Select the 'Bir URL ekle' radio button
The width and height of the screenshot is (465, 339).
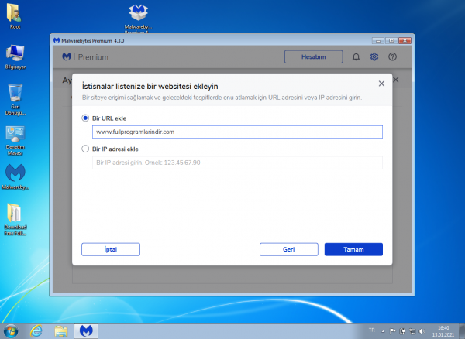pyautogui.click(x=85, y=118)
